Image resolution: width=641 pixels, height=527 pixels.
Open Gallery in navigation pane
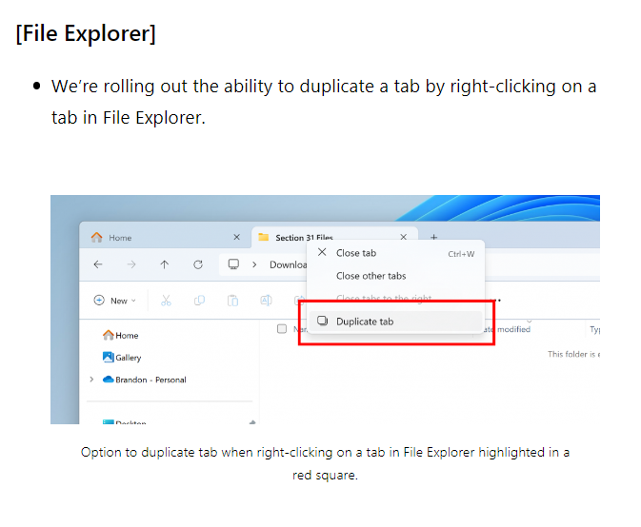[x=122, y=357]
